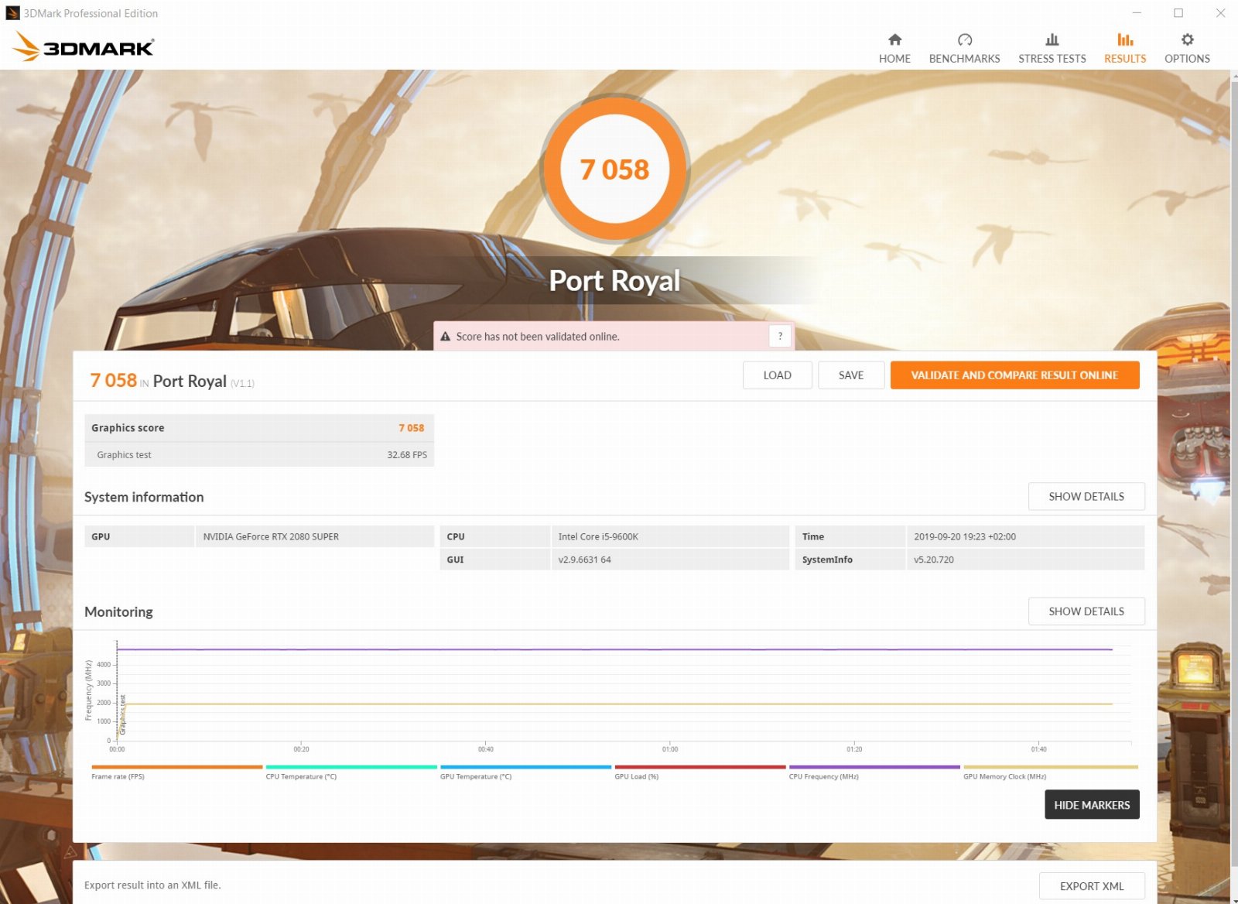Click the 'Score has not been validated online' message
Screen dimensions: 1238x904
click(538, 337)
